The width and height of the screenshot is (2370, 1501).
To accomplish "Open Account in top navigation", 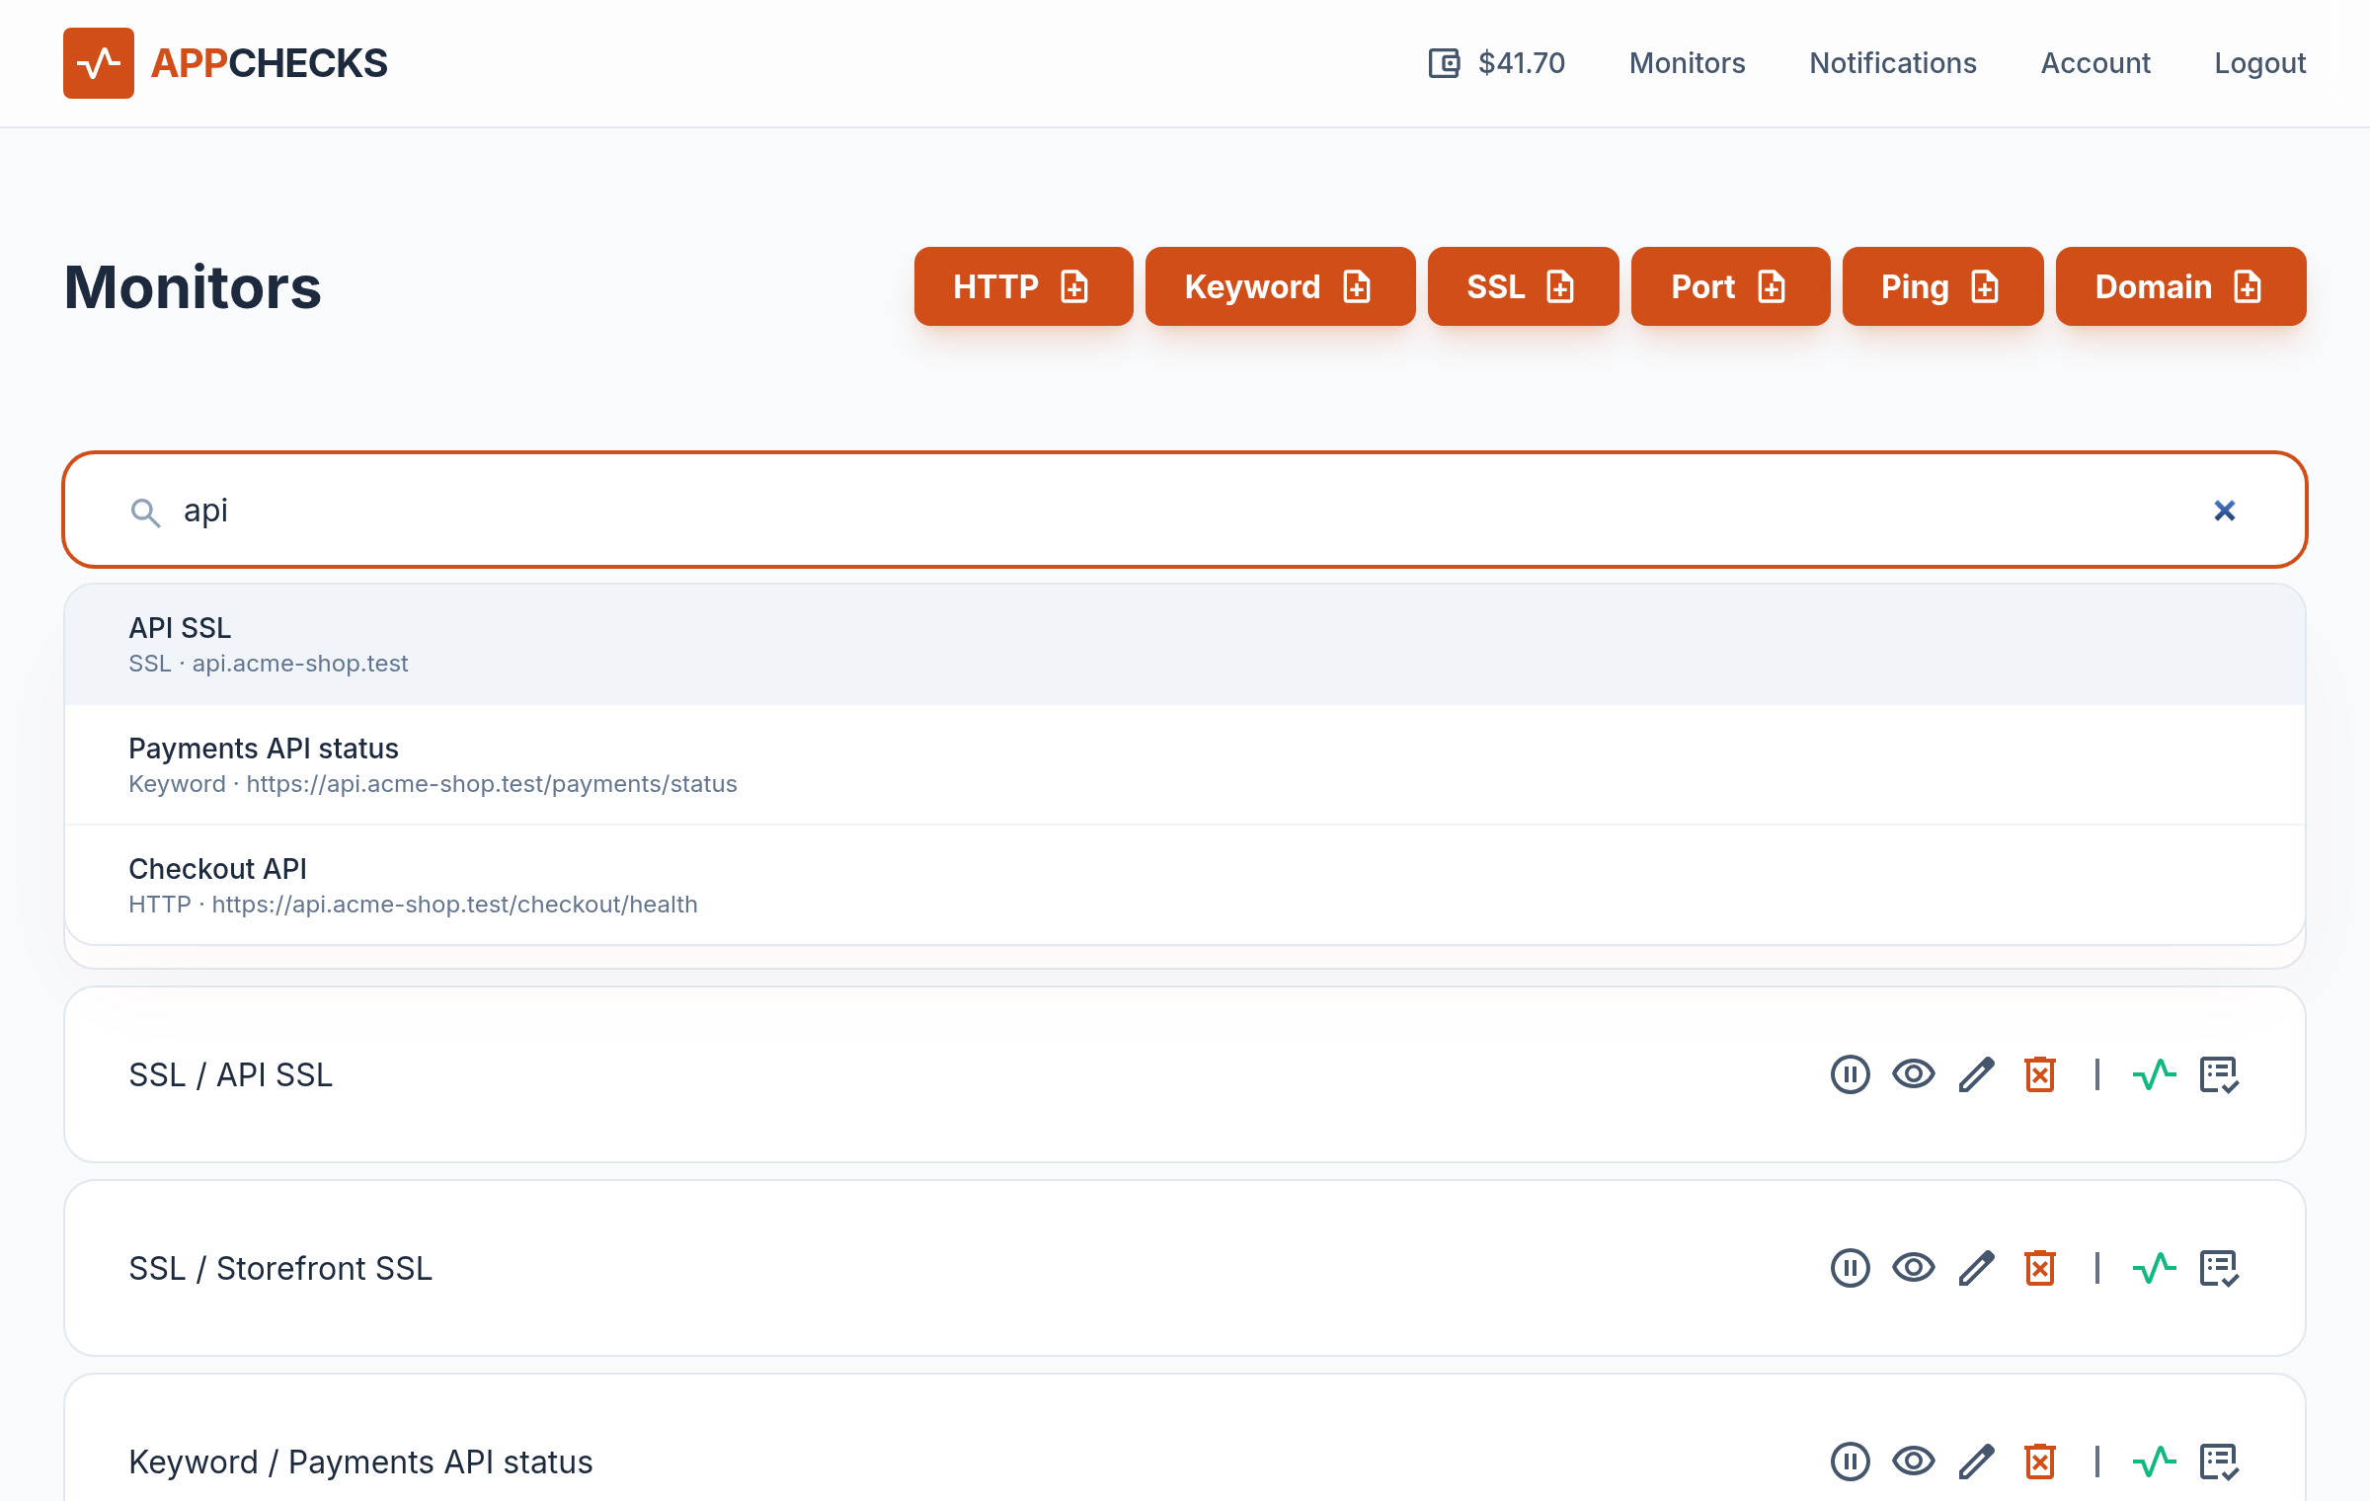I will pyautogui.click(x=2095, y=63).
